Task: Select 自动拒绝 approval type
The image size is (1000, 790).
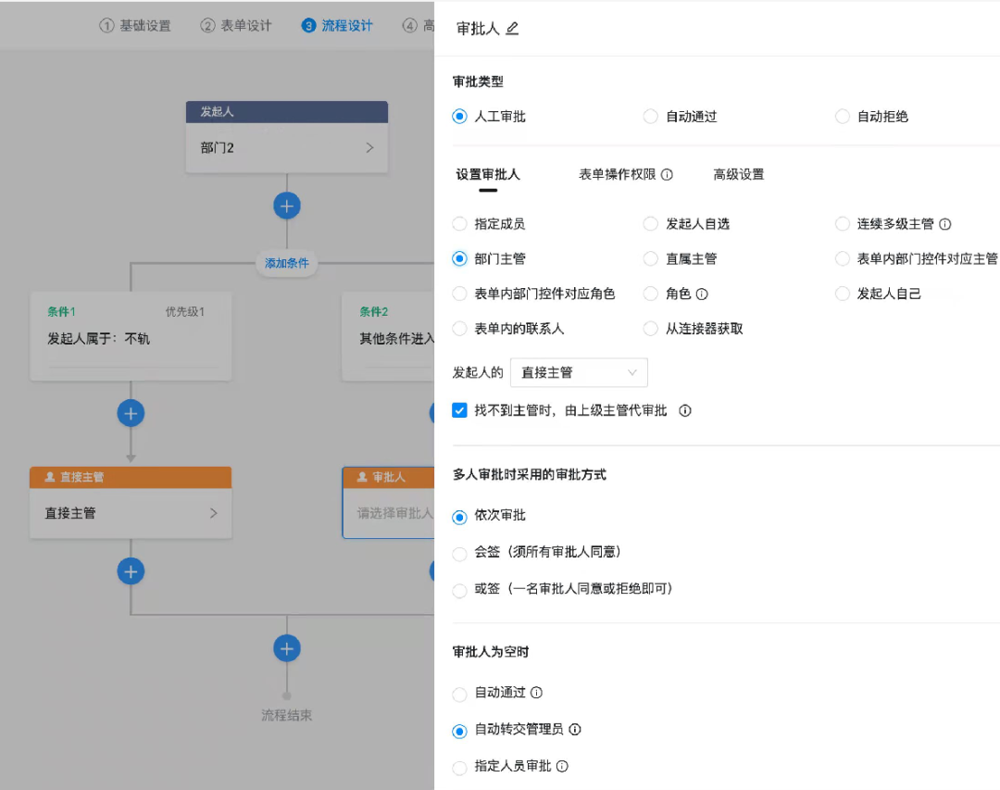Action: 842,117
